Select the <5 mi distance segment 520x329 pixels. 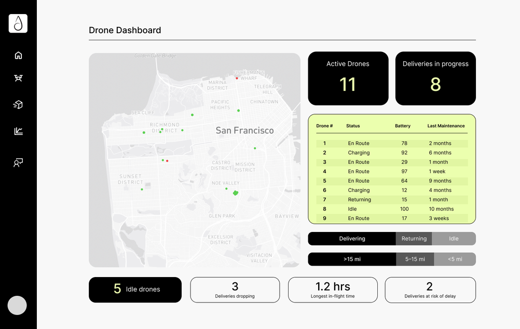(455, 259)
